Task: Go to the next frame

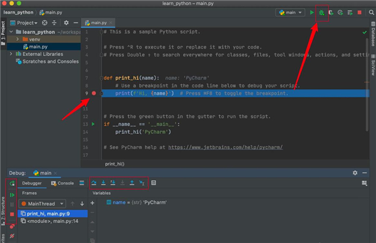Action: tap(82, 203)
